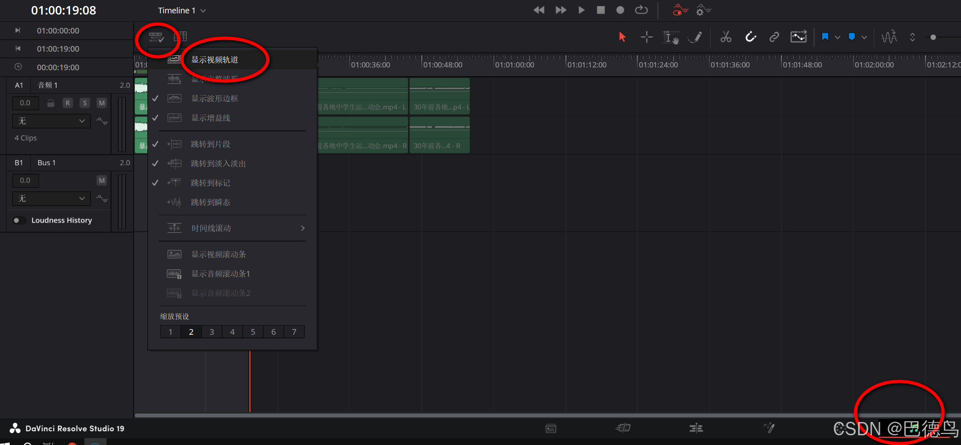Screen dimensions: 961x445
Task: Select 显示视频滚动条 menu item
Action: coord(218,254)
